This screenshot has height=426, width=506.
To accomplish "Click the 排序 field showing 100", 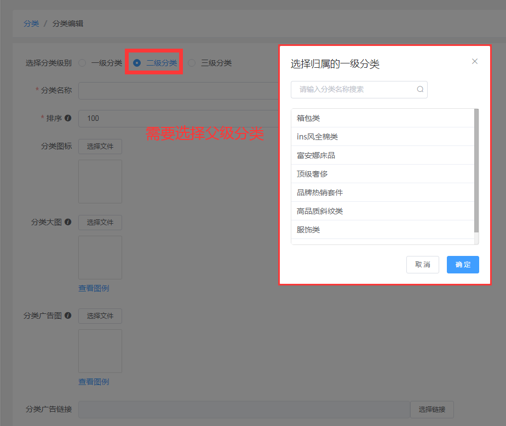I will (x=179, y=119).
